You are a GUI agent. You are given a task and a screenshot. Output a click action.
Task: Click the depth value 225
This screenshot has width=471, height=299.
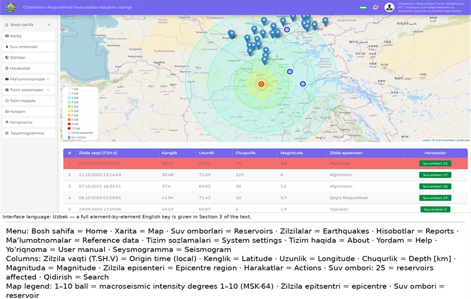[239, 175]
